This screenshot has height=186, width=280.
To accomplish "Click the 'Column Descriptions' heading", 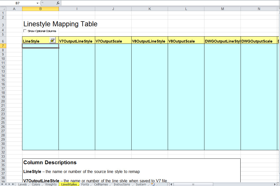I will (x=50, y=162).
